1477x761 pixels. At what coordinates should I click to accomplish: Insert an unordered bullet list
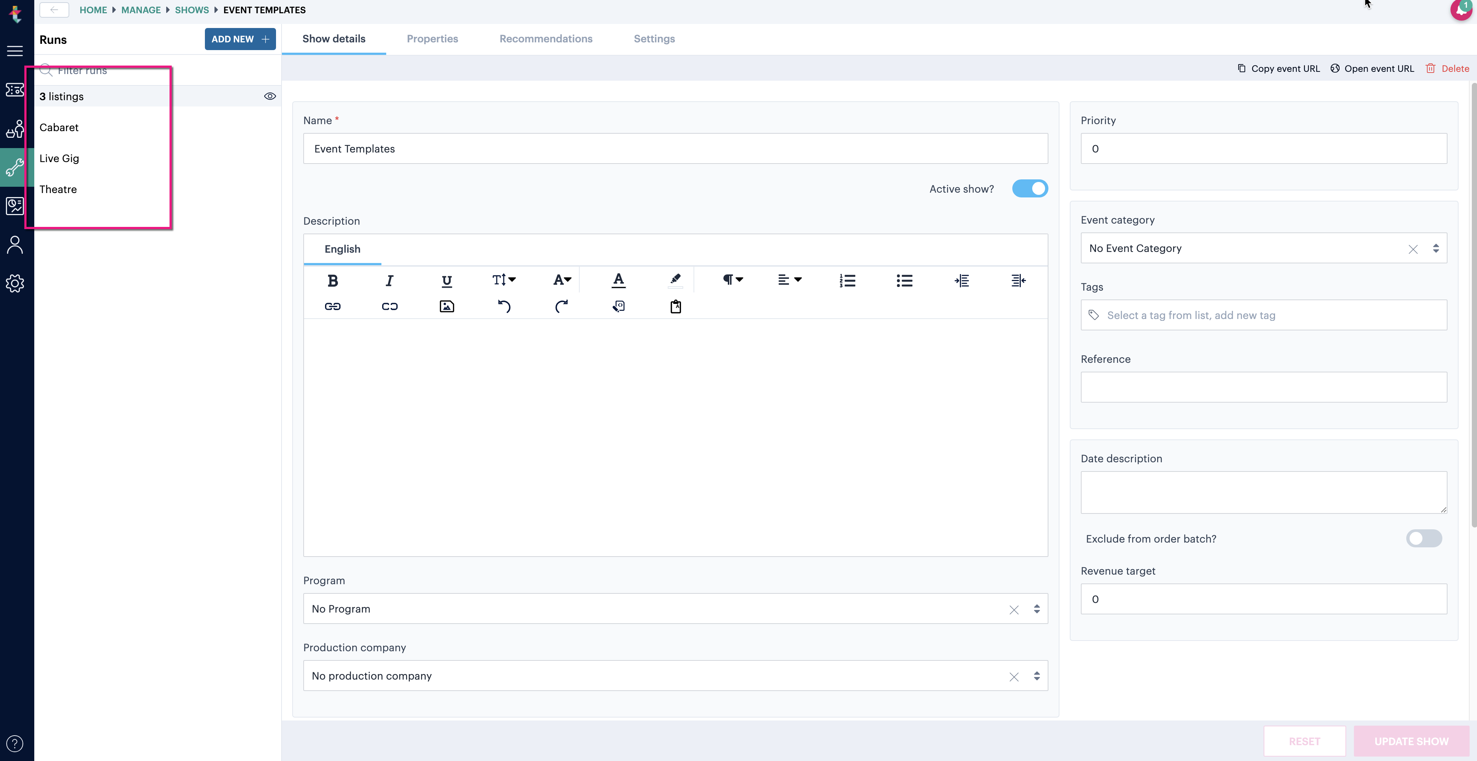[904, 280]
